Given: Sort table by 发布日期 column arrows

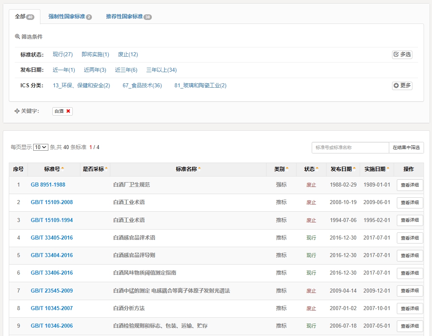Looking at the screenshot, I should [354, 169].
